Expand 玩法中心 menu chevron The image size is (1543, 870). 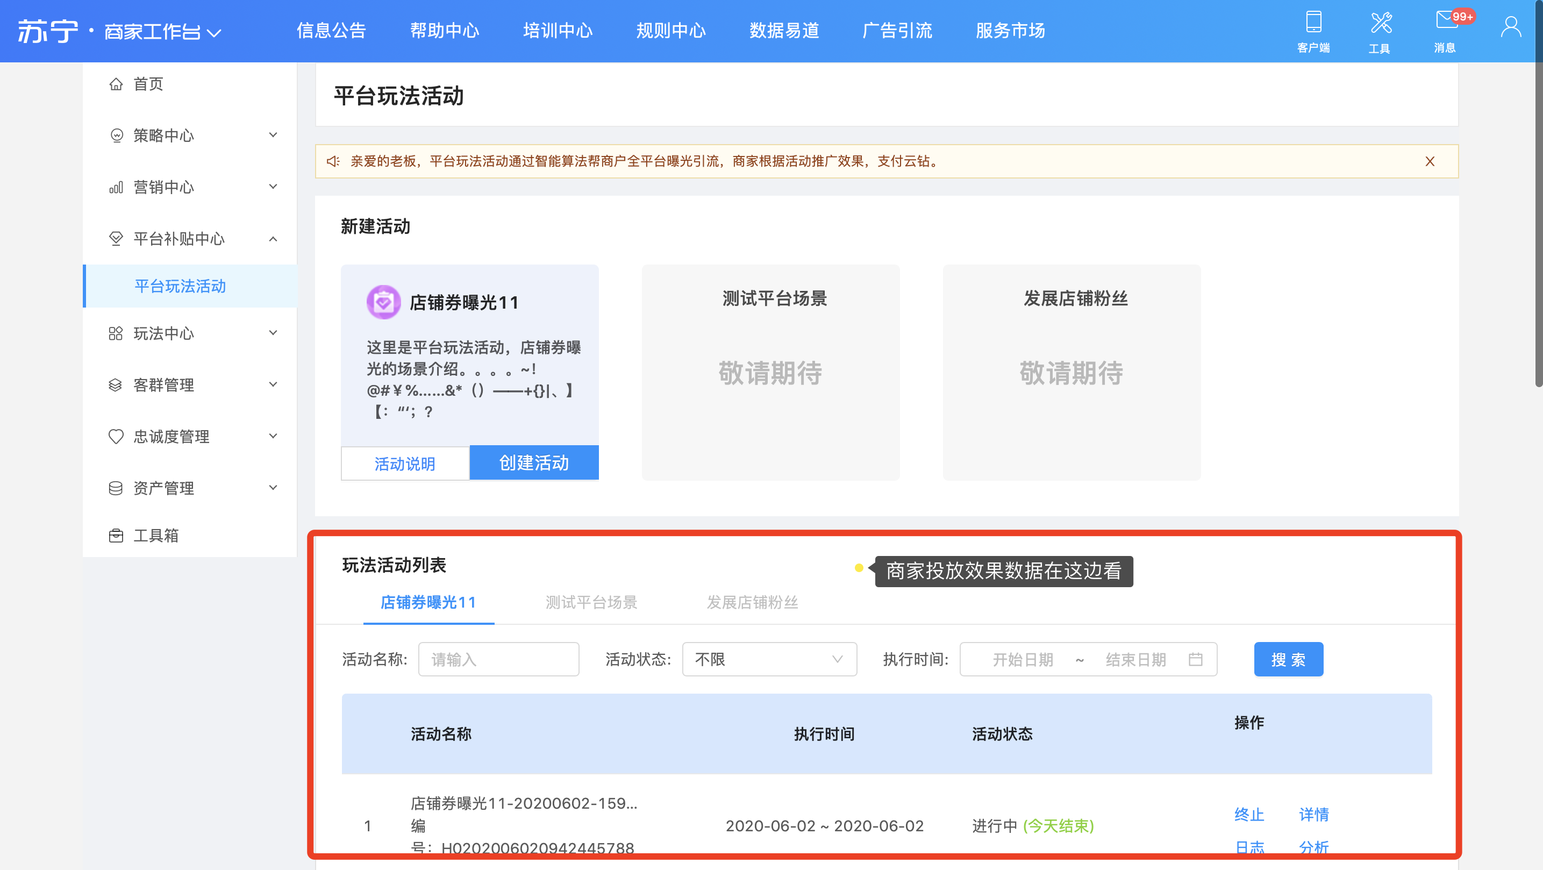(x=273, y=333)
